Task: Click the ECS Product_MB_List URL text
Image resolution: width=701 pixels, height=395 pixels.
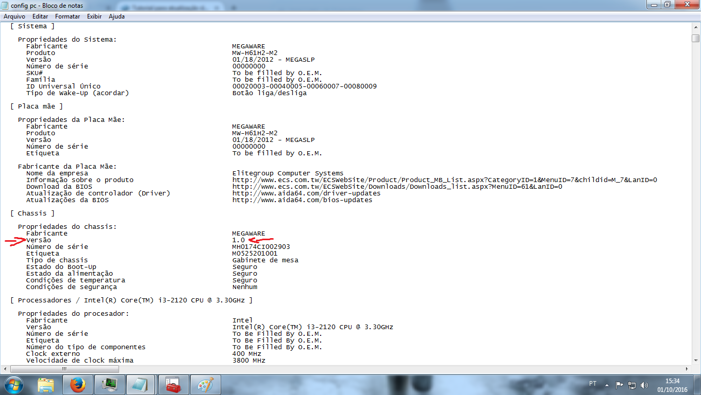Action: [x=444, y=180]
